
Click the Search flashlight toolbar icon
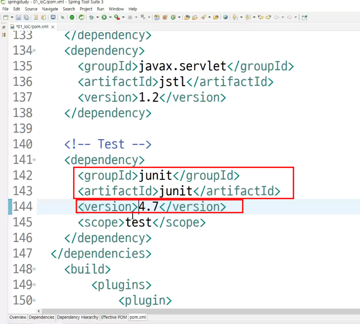pyautogui.click(x=203, y=17)
